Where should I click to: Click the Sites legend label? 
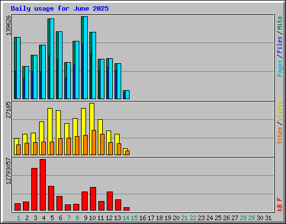pyautogui.click(x=280, y=136)
